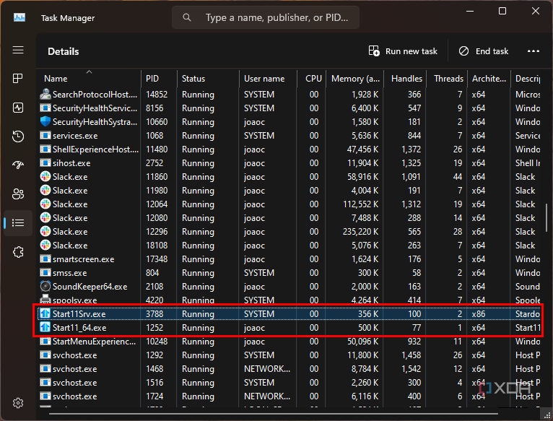Click the Details page heading
This screenshot has width=553, height=421.
click(63, 51)
